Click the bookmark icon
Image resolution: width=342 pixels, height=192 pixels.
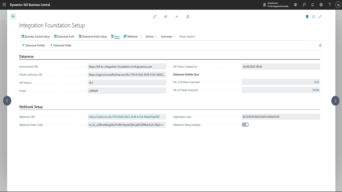(x=307, y=17)
